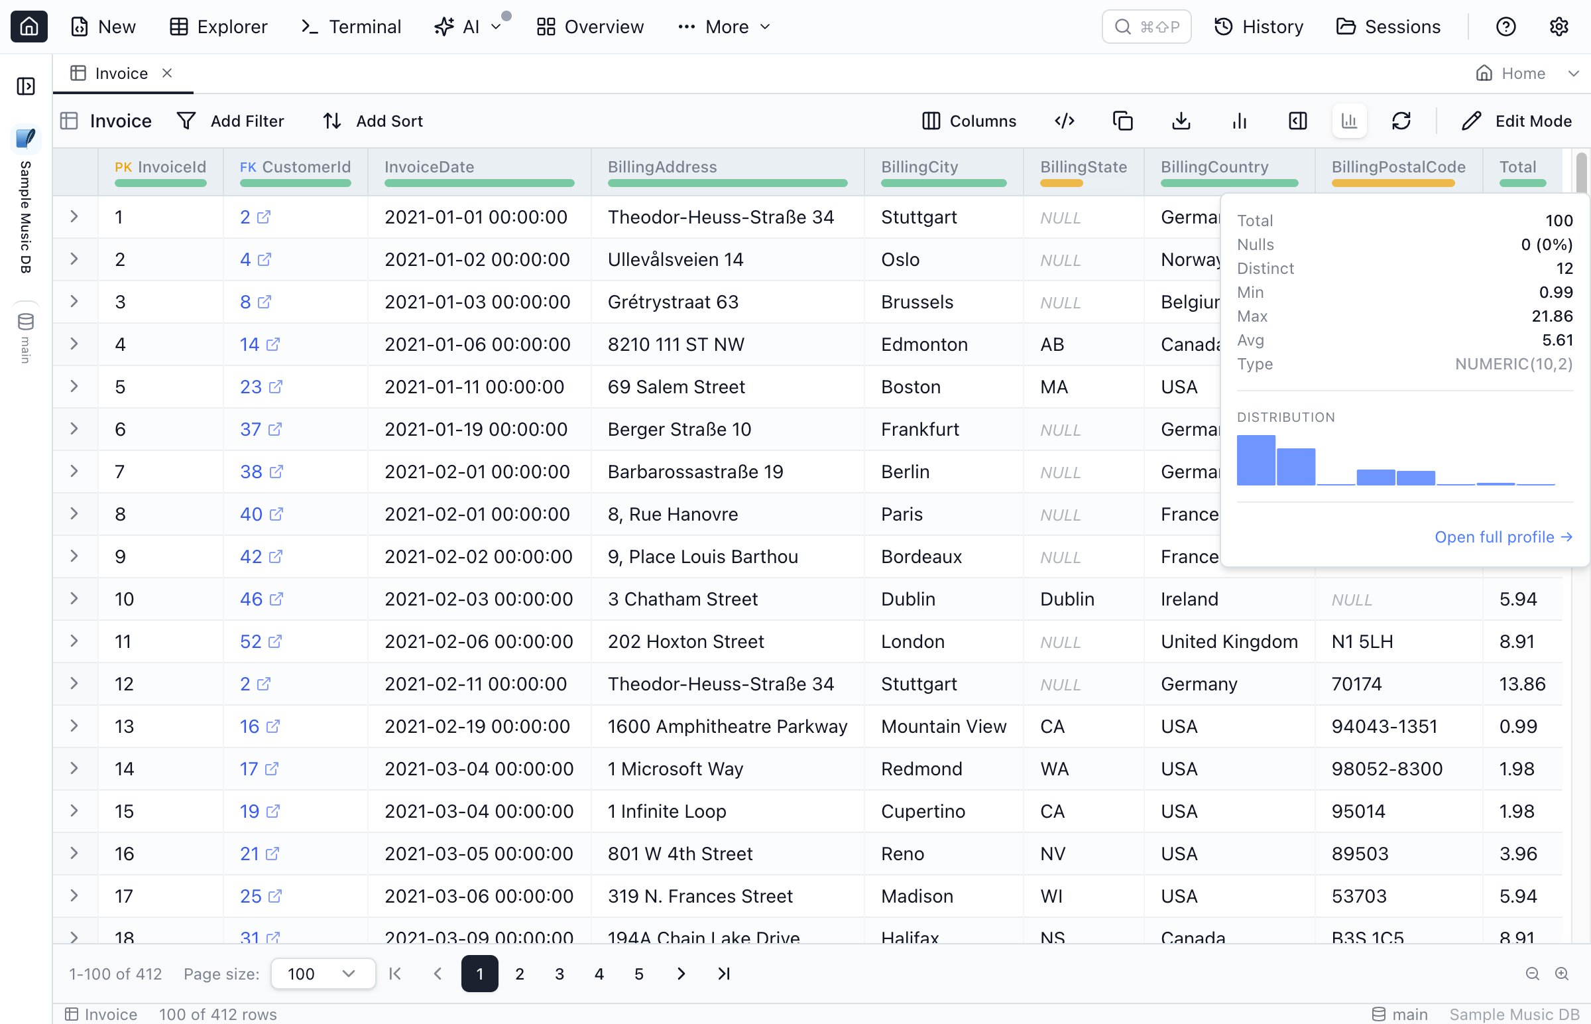Expand row for invoice 7
Image resolution: width=1591 pixels, height=1024 pixels.
pyautogui.click(x=74, y=472)
